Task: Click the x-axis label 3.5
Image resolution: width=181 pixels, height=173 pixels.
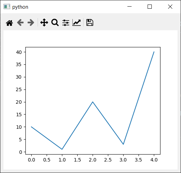Action: [x=139, y=160]
